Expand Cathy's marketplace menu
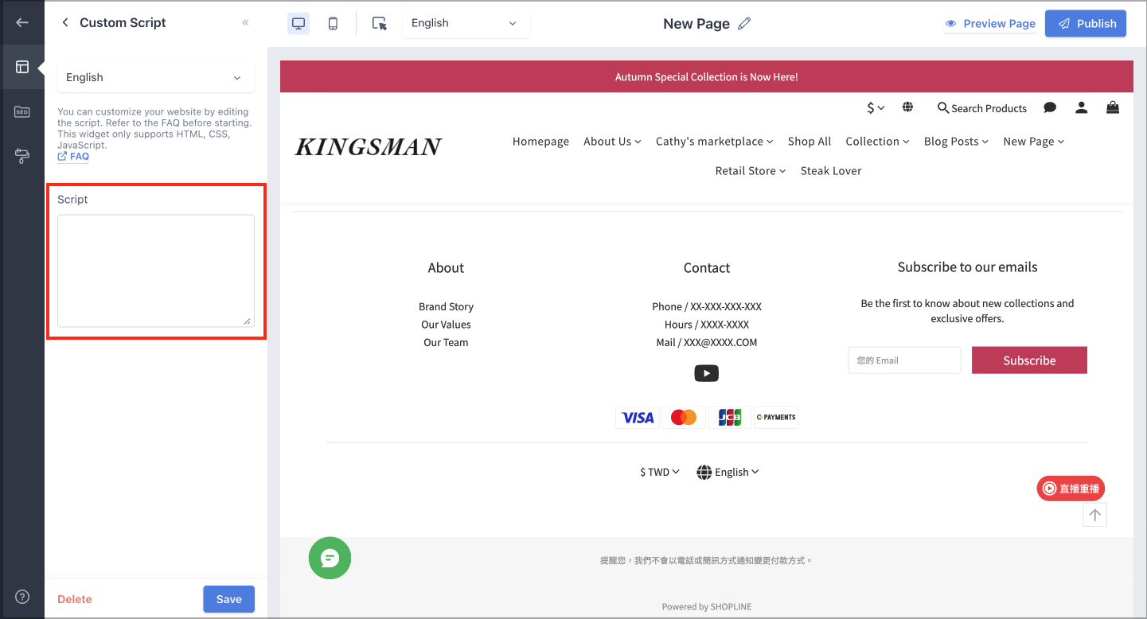The image size is (1147, 619). click(714, 142)
